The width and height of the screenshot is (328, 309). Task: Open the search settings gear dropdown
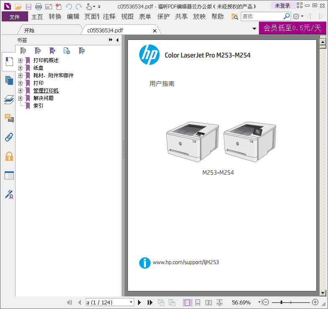[298, 16]
